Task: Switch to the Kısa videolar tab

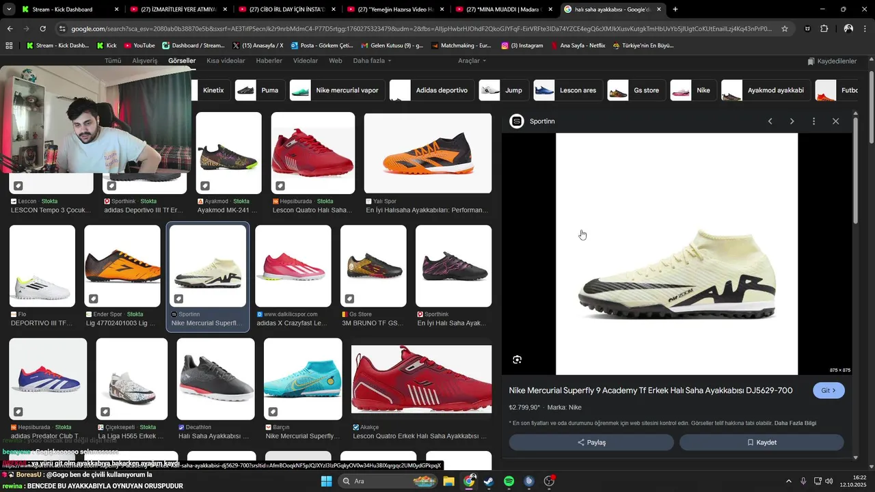Action: [226, 61]
